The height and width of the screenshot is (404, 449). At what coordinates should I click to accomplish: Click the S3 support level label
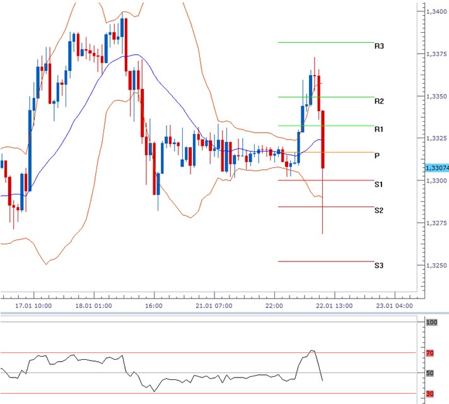click(x=379, y=266)
